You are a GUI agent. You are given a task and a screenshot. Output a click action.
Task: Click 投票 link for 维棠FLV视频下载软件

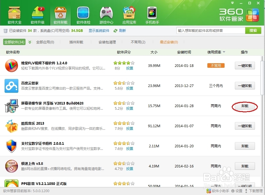pyautogui.click(x=130, y=68)
